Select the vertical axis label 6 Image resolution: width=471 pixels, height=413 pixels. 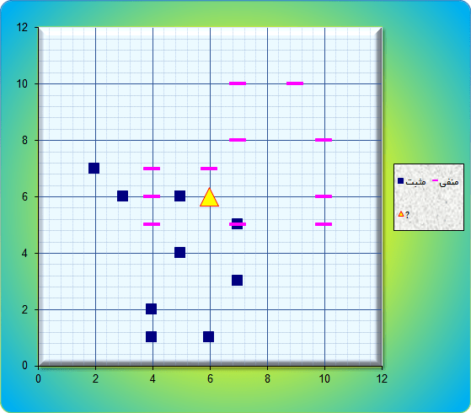(24, 196)
